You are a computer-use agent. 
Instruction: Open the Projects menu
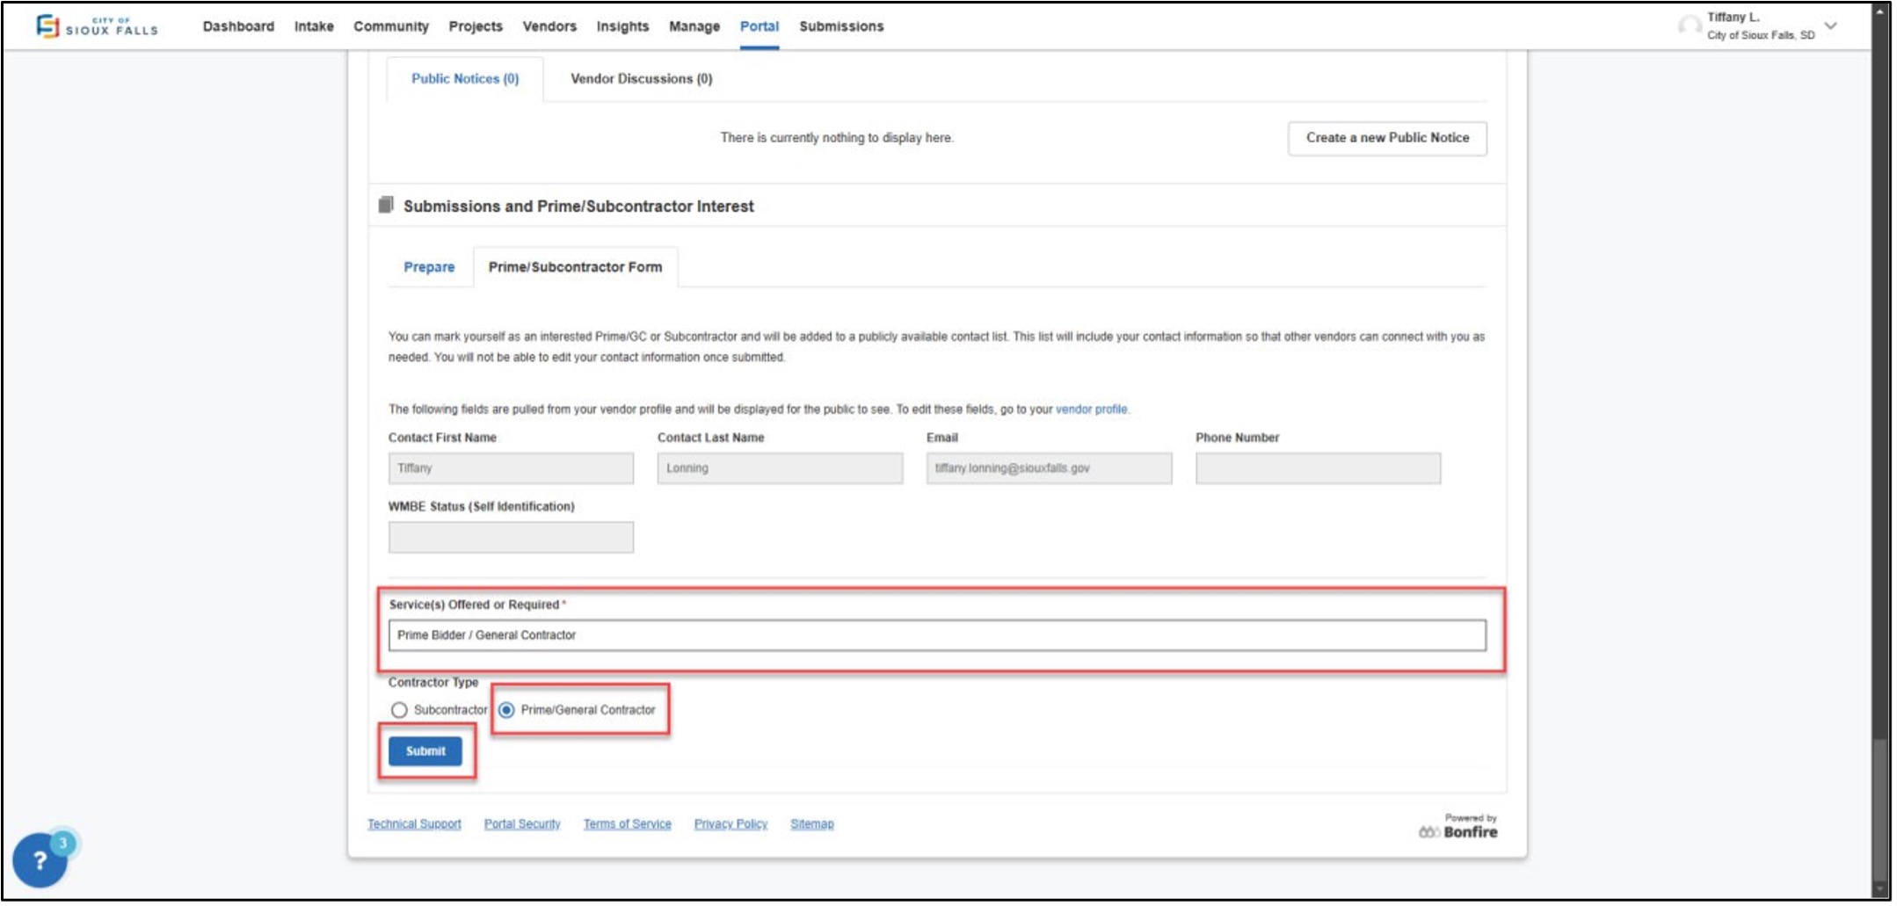(476, 26)
